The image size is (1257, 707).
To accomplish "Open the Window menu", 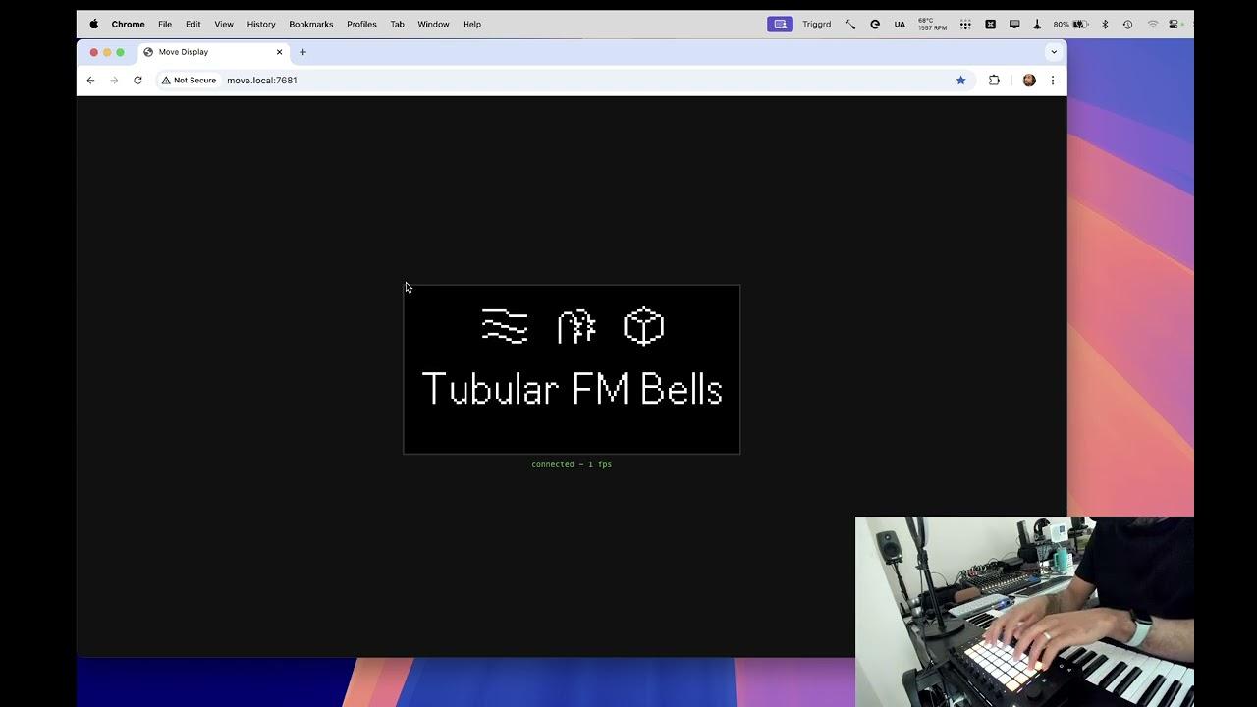I will click(x=433, y=24).
